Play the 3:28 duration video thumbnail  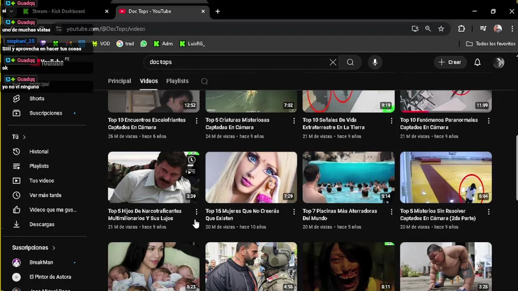(x=446, y=266)
